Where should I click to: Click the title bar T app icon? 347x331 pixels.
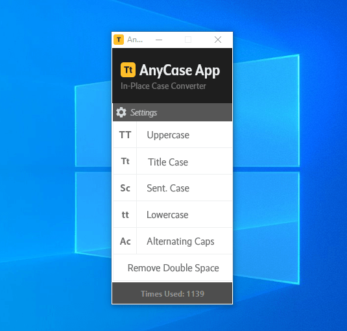pyautogui.click(x=119, y=40)
